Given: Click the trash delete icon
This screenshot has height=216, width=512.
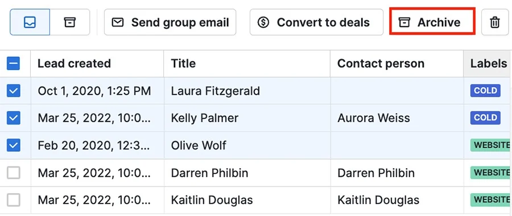Looking at the screenshot, I should click(495, 22).
